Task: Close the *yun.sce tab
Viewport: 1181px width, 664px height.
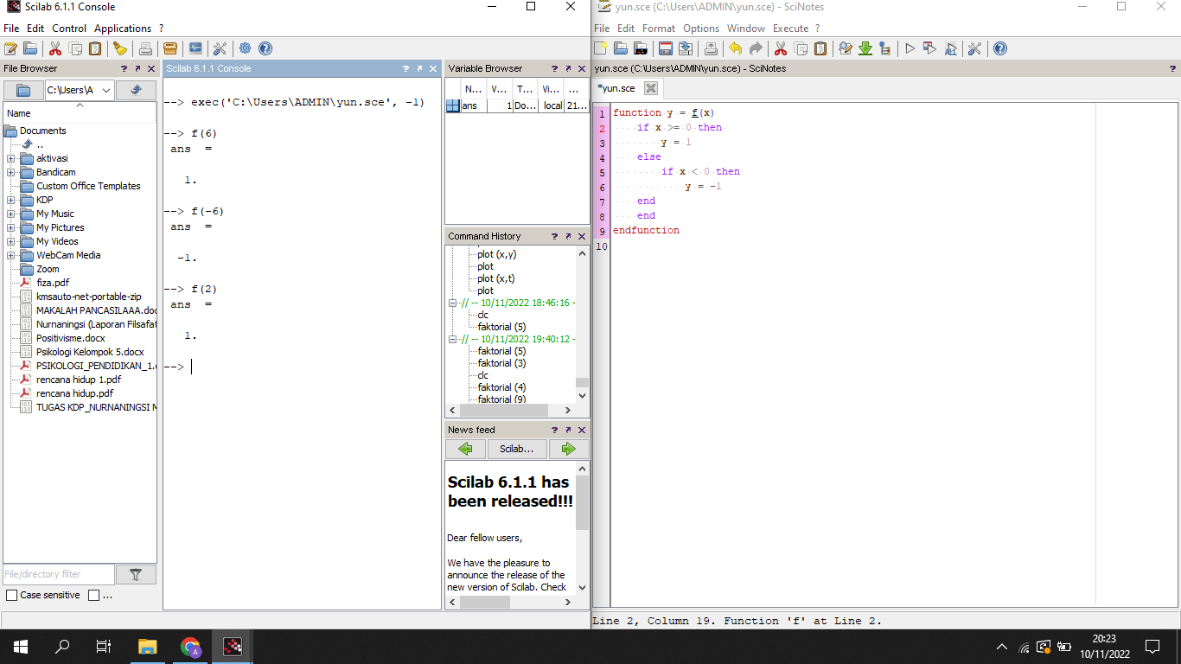Action: [651, 88]
